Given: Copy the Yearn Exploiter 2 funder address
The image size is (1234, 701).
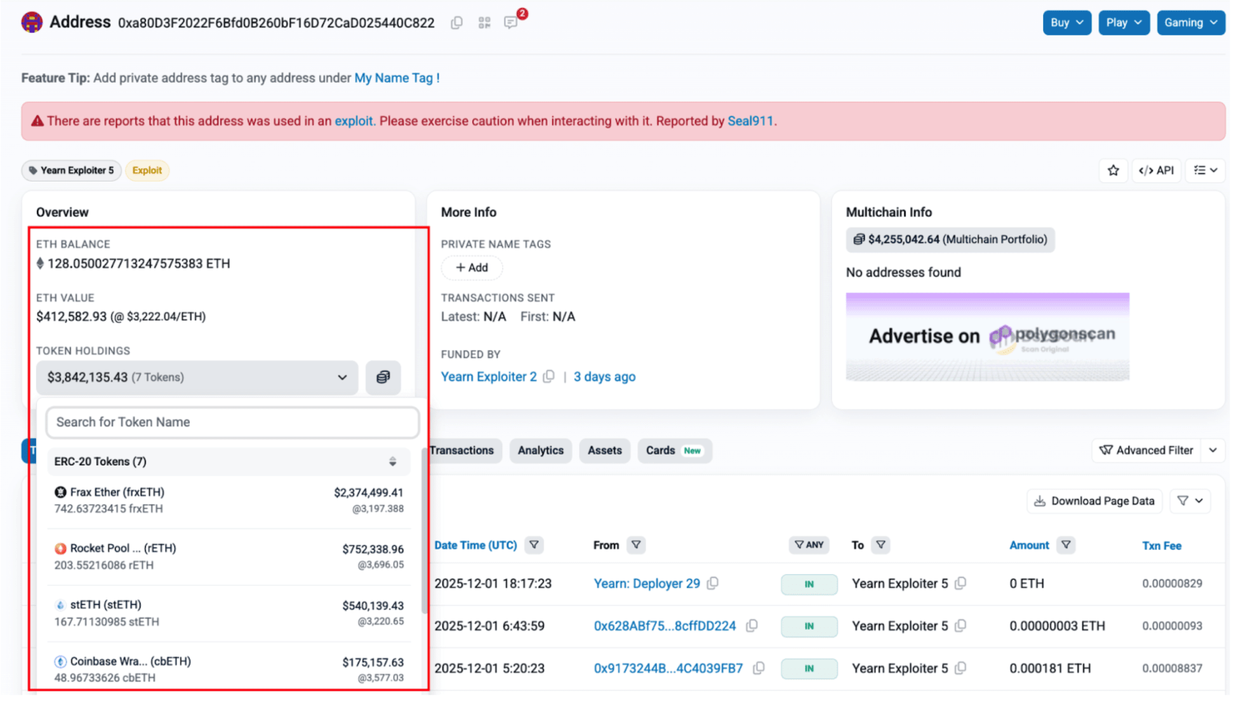Looking at the screenshot, I should [x=550, y=377].
